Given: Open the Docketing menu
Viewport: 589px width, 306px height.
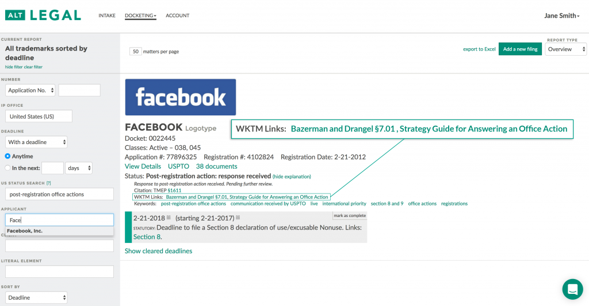Looking at the screenshot, I should click(140, 16).
